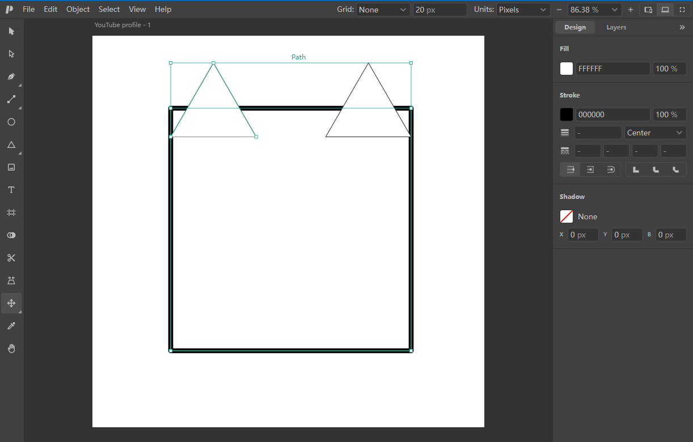Set stroke cap to square (middle cap button)
The height and width of the screenshot is (442, 693).
click(x=590, y=169)
